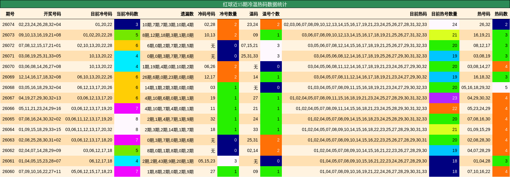Select period number 26066
This screenshot has width=510, height=177.
click(x=8, y=108)
